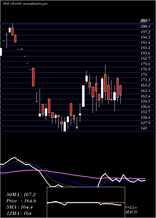Click inside the Live MACD inset chart
156x218 pixels.
click(86, 202)
